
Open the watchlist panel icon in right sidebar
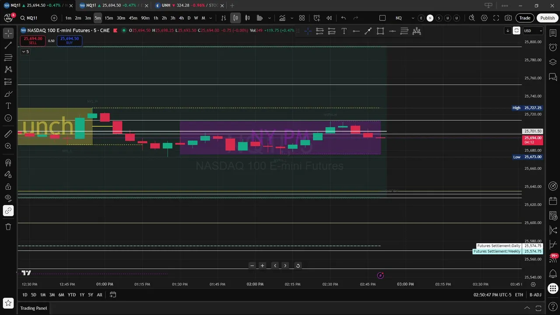(x=553, y=33)
